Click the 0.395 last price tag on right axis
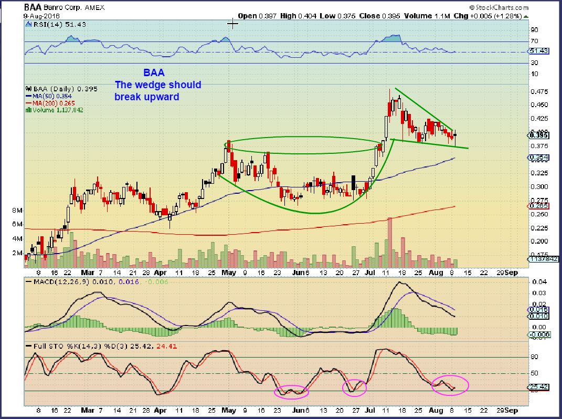 539,135
